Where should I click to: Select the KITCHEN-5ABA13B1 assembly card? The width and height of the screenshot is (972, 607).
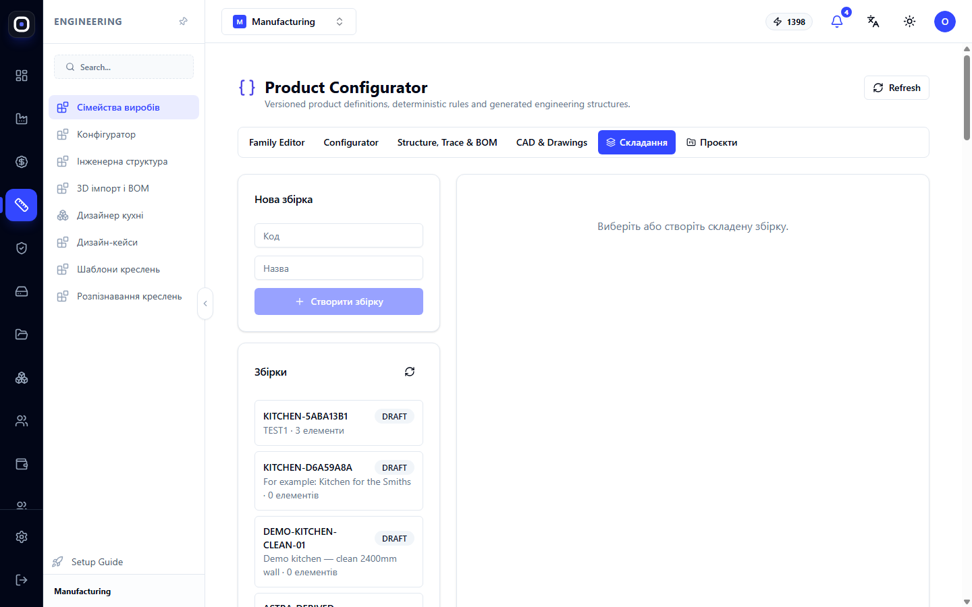click(339, 423)
